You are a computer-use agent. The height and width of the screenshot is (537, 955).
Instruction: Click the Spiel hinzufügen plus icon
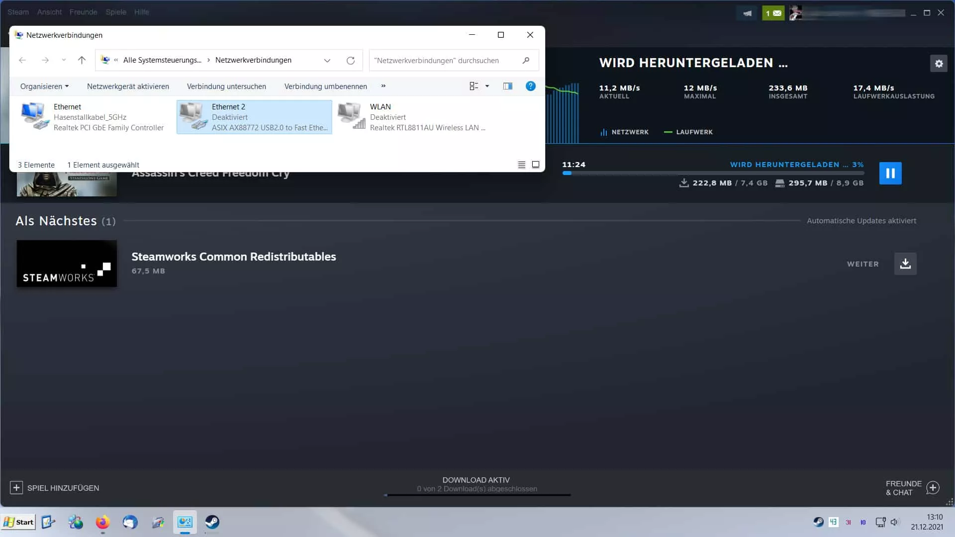tap(16, 488)
